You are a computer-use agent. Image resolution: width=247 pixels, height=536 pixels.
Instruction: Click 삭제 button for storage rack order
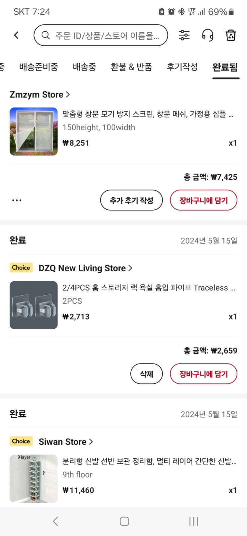pyautogui.click(x=146, y=374)
